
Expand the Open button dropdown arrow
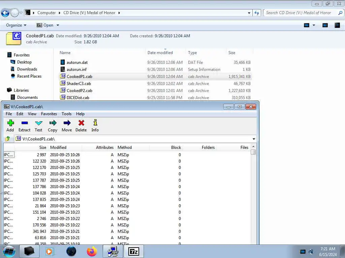tap(58, 25)
